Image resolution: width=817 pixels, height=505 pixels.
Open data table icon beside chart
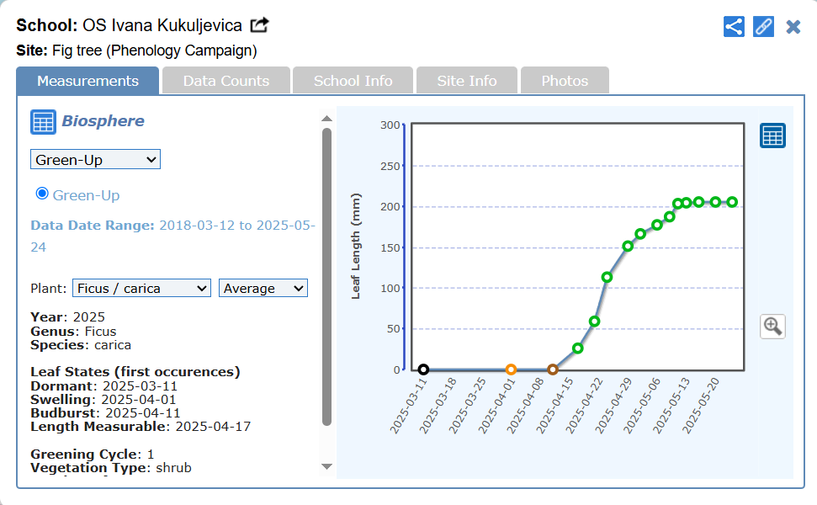pyautogui.click(x=772, y=136)
